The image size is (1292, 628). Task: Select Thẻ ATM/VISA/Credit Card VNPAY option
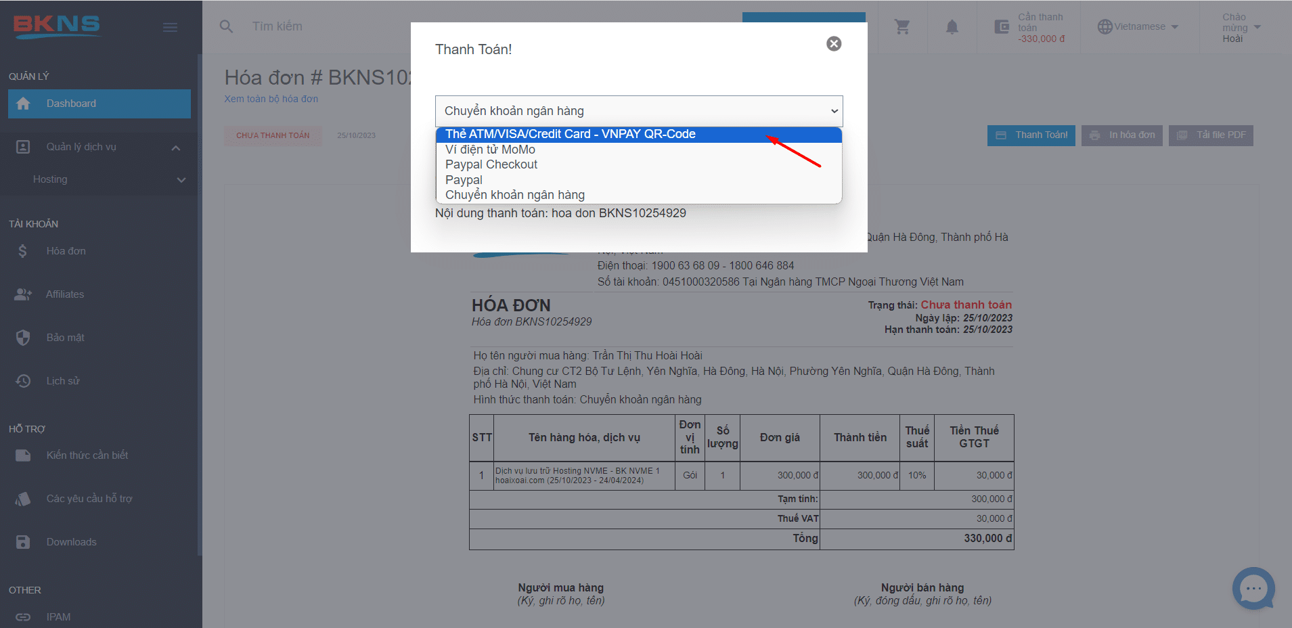coord(639,134)
